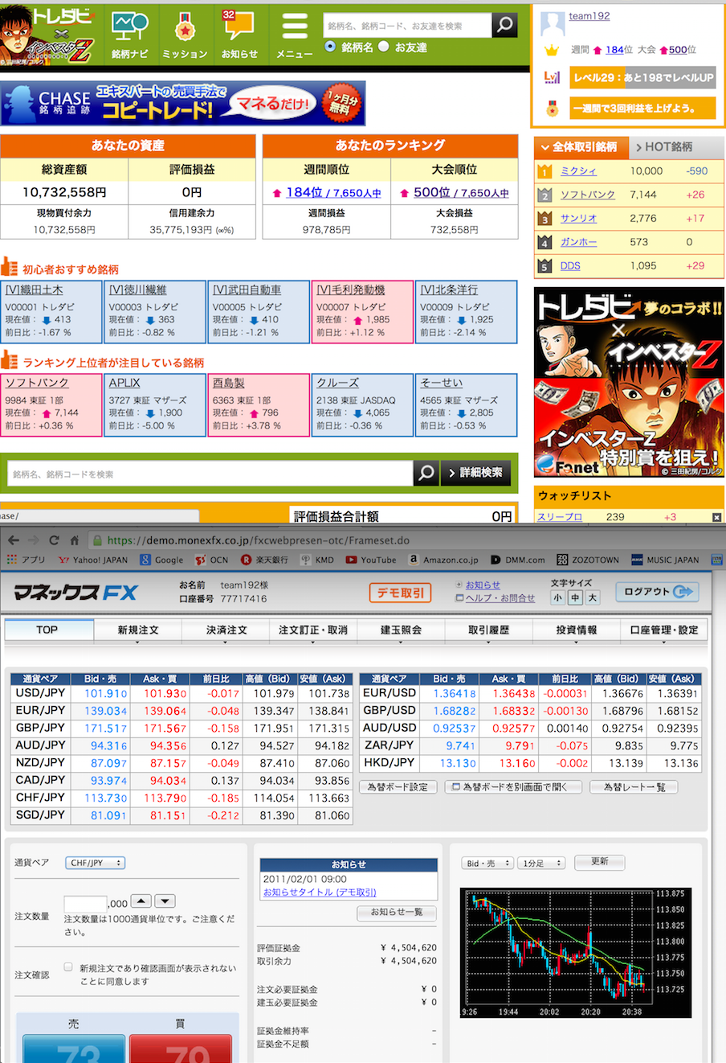
Task: Open the Yahoo! JAPAN bookmark
Action: pyautogui.click(x=93, y=560)
